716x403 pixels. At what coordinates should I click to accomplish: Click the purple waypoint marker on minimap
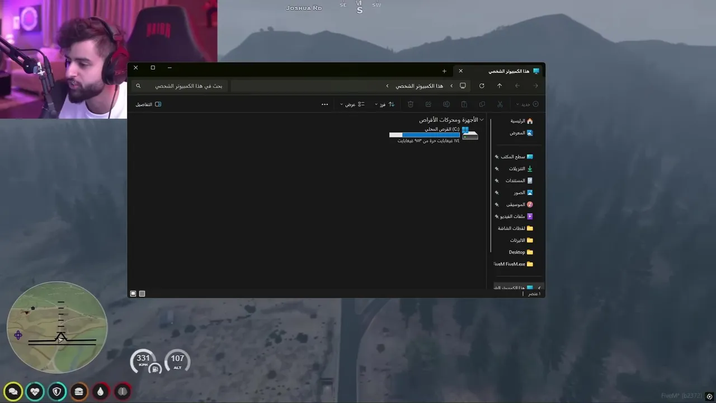pos(18,335)
